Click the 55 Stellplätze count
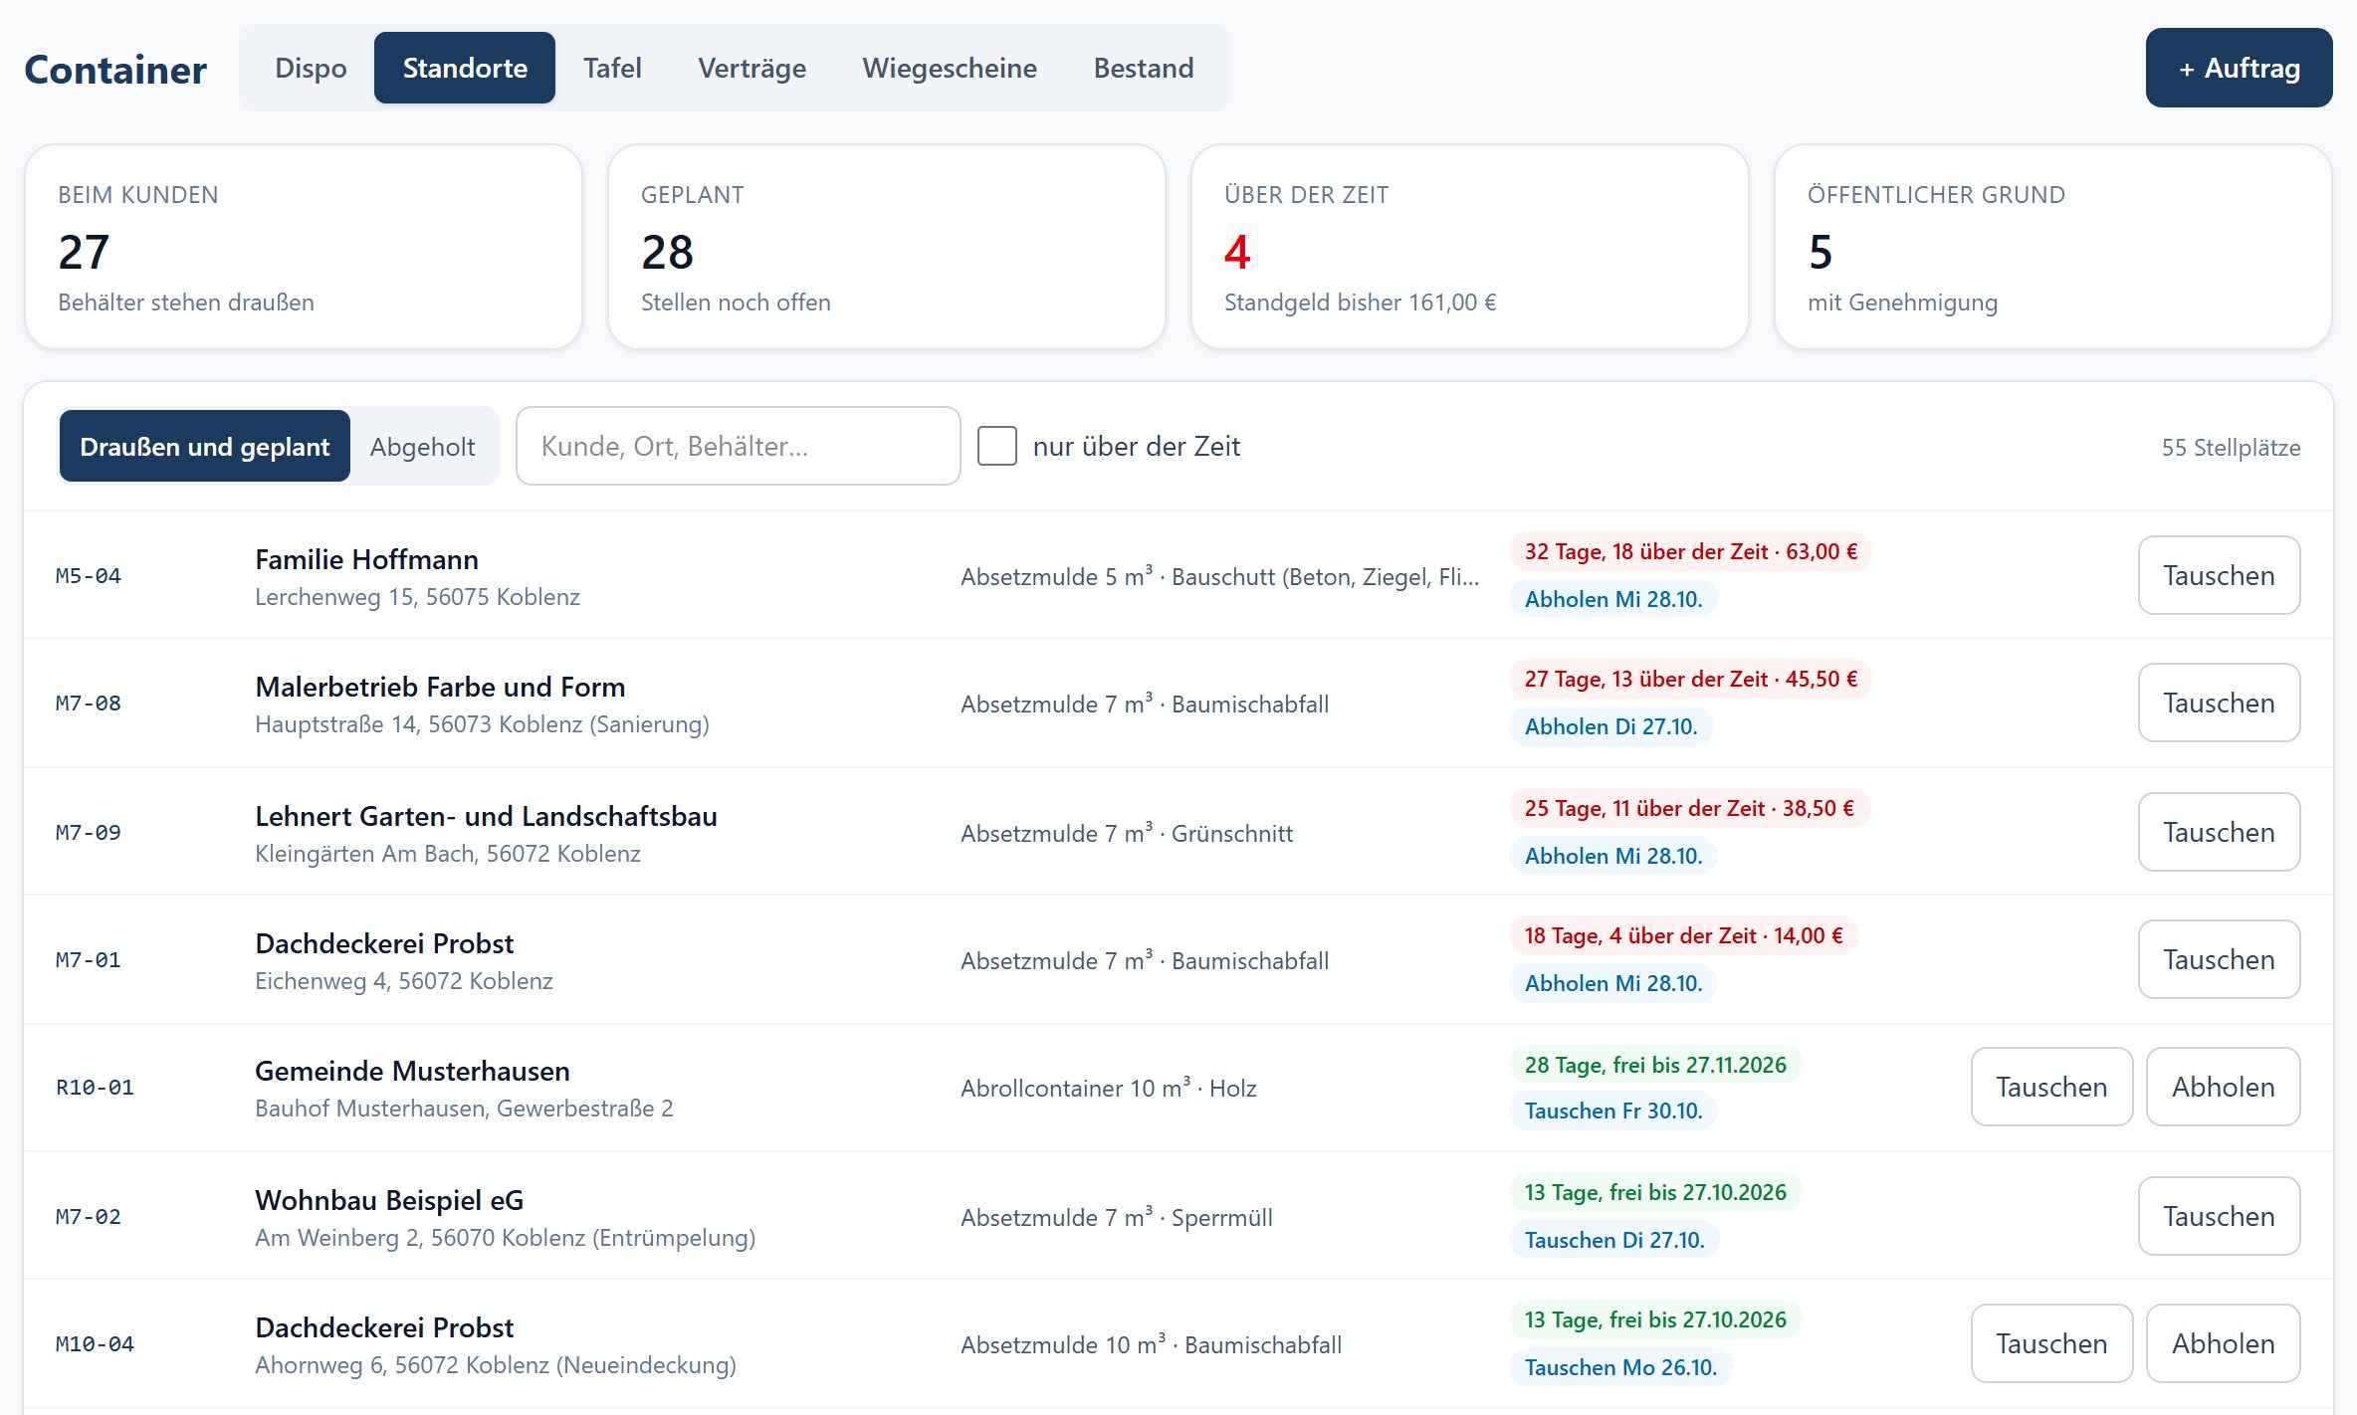 click(x=2231, y=447)
